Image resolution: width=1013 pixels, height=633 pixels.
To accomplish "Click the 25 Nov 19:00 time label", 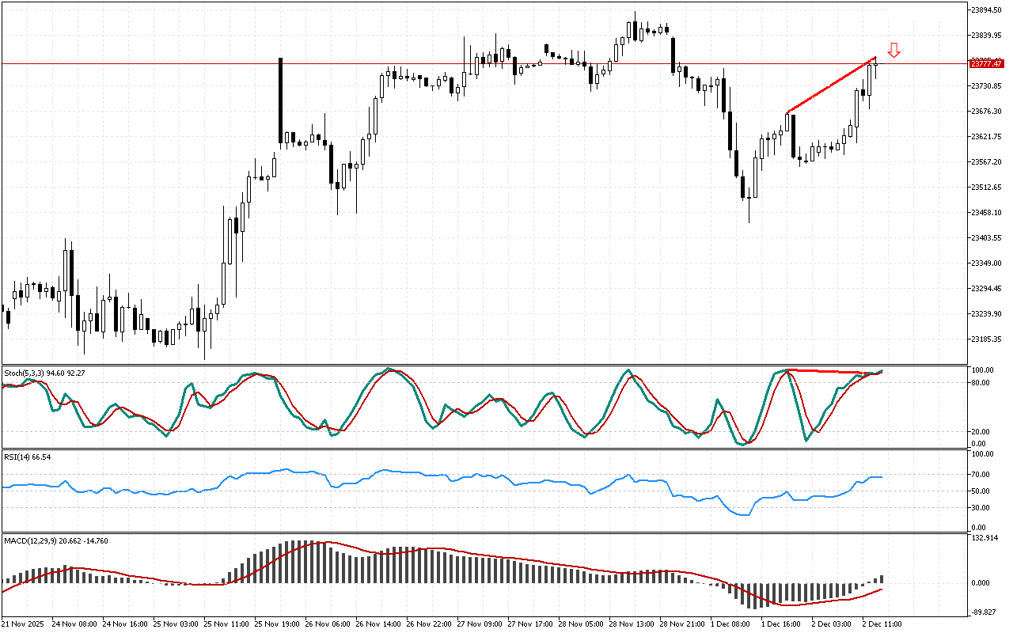I will point(279,624).
